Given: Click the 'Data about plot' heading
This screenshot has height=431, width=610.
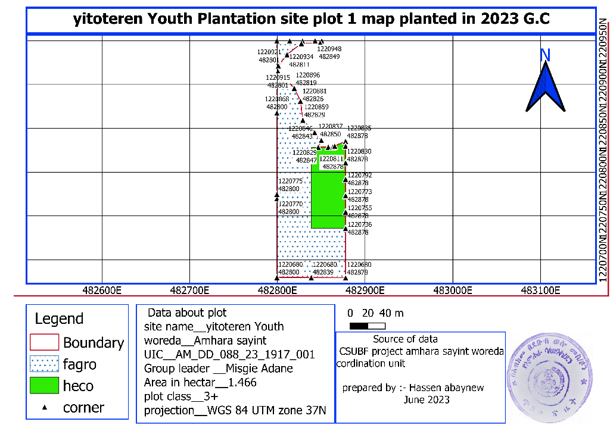Looking at the screenshot, I should 186,313.
